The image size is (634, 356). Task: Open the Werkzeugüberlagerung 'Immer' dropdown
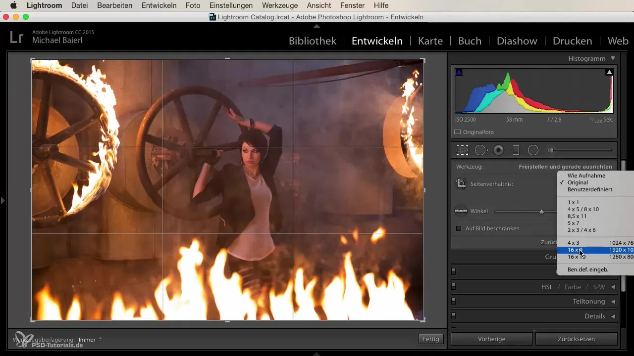(90, 340)
